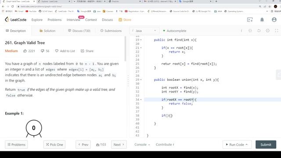Go to Next problem

pos(119,144)
